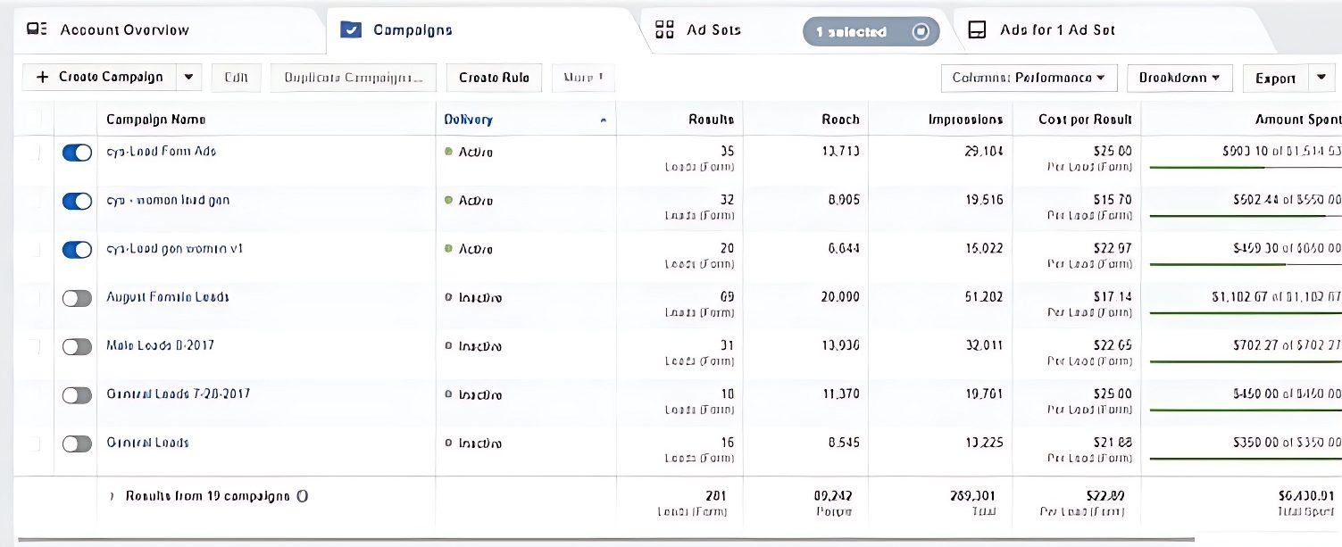Image resolution: width=1342 pixels, height=547 pixels.
Task: Click the Ad Sets grid icon
Action: pos(664,29)
